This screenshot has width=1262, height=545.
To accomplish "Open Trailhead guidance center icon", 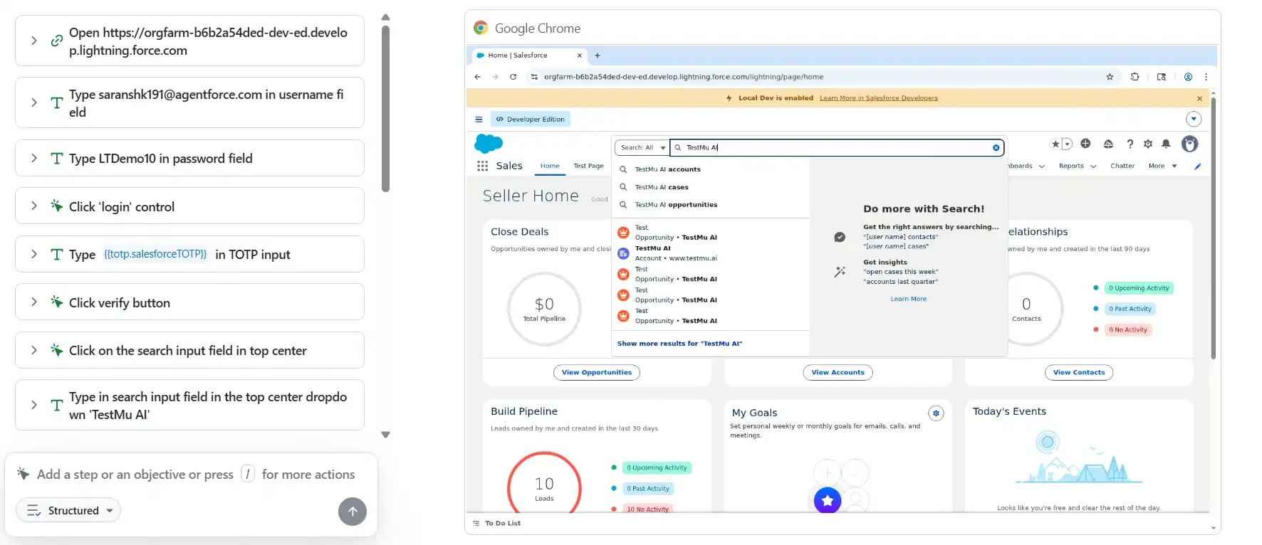I will [1108, 144].
